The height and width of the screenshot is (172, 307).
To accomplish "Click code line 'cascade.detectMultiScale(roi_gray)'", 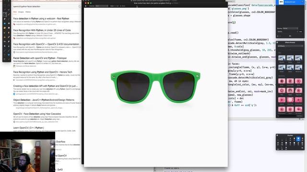I will pos(250,77).
